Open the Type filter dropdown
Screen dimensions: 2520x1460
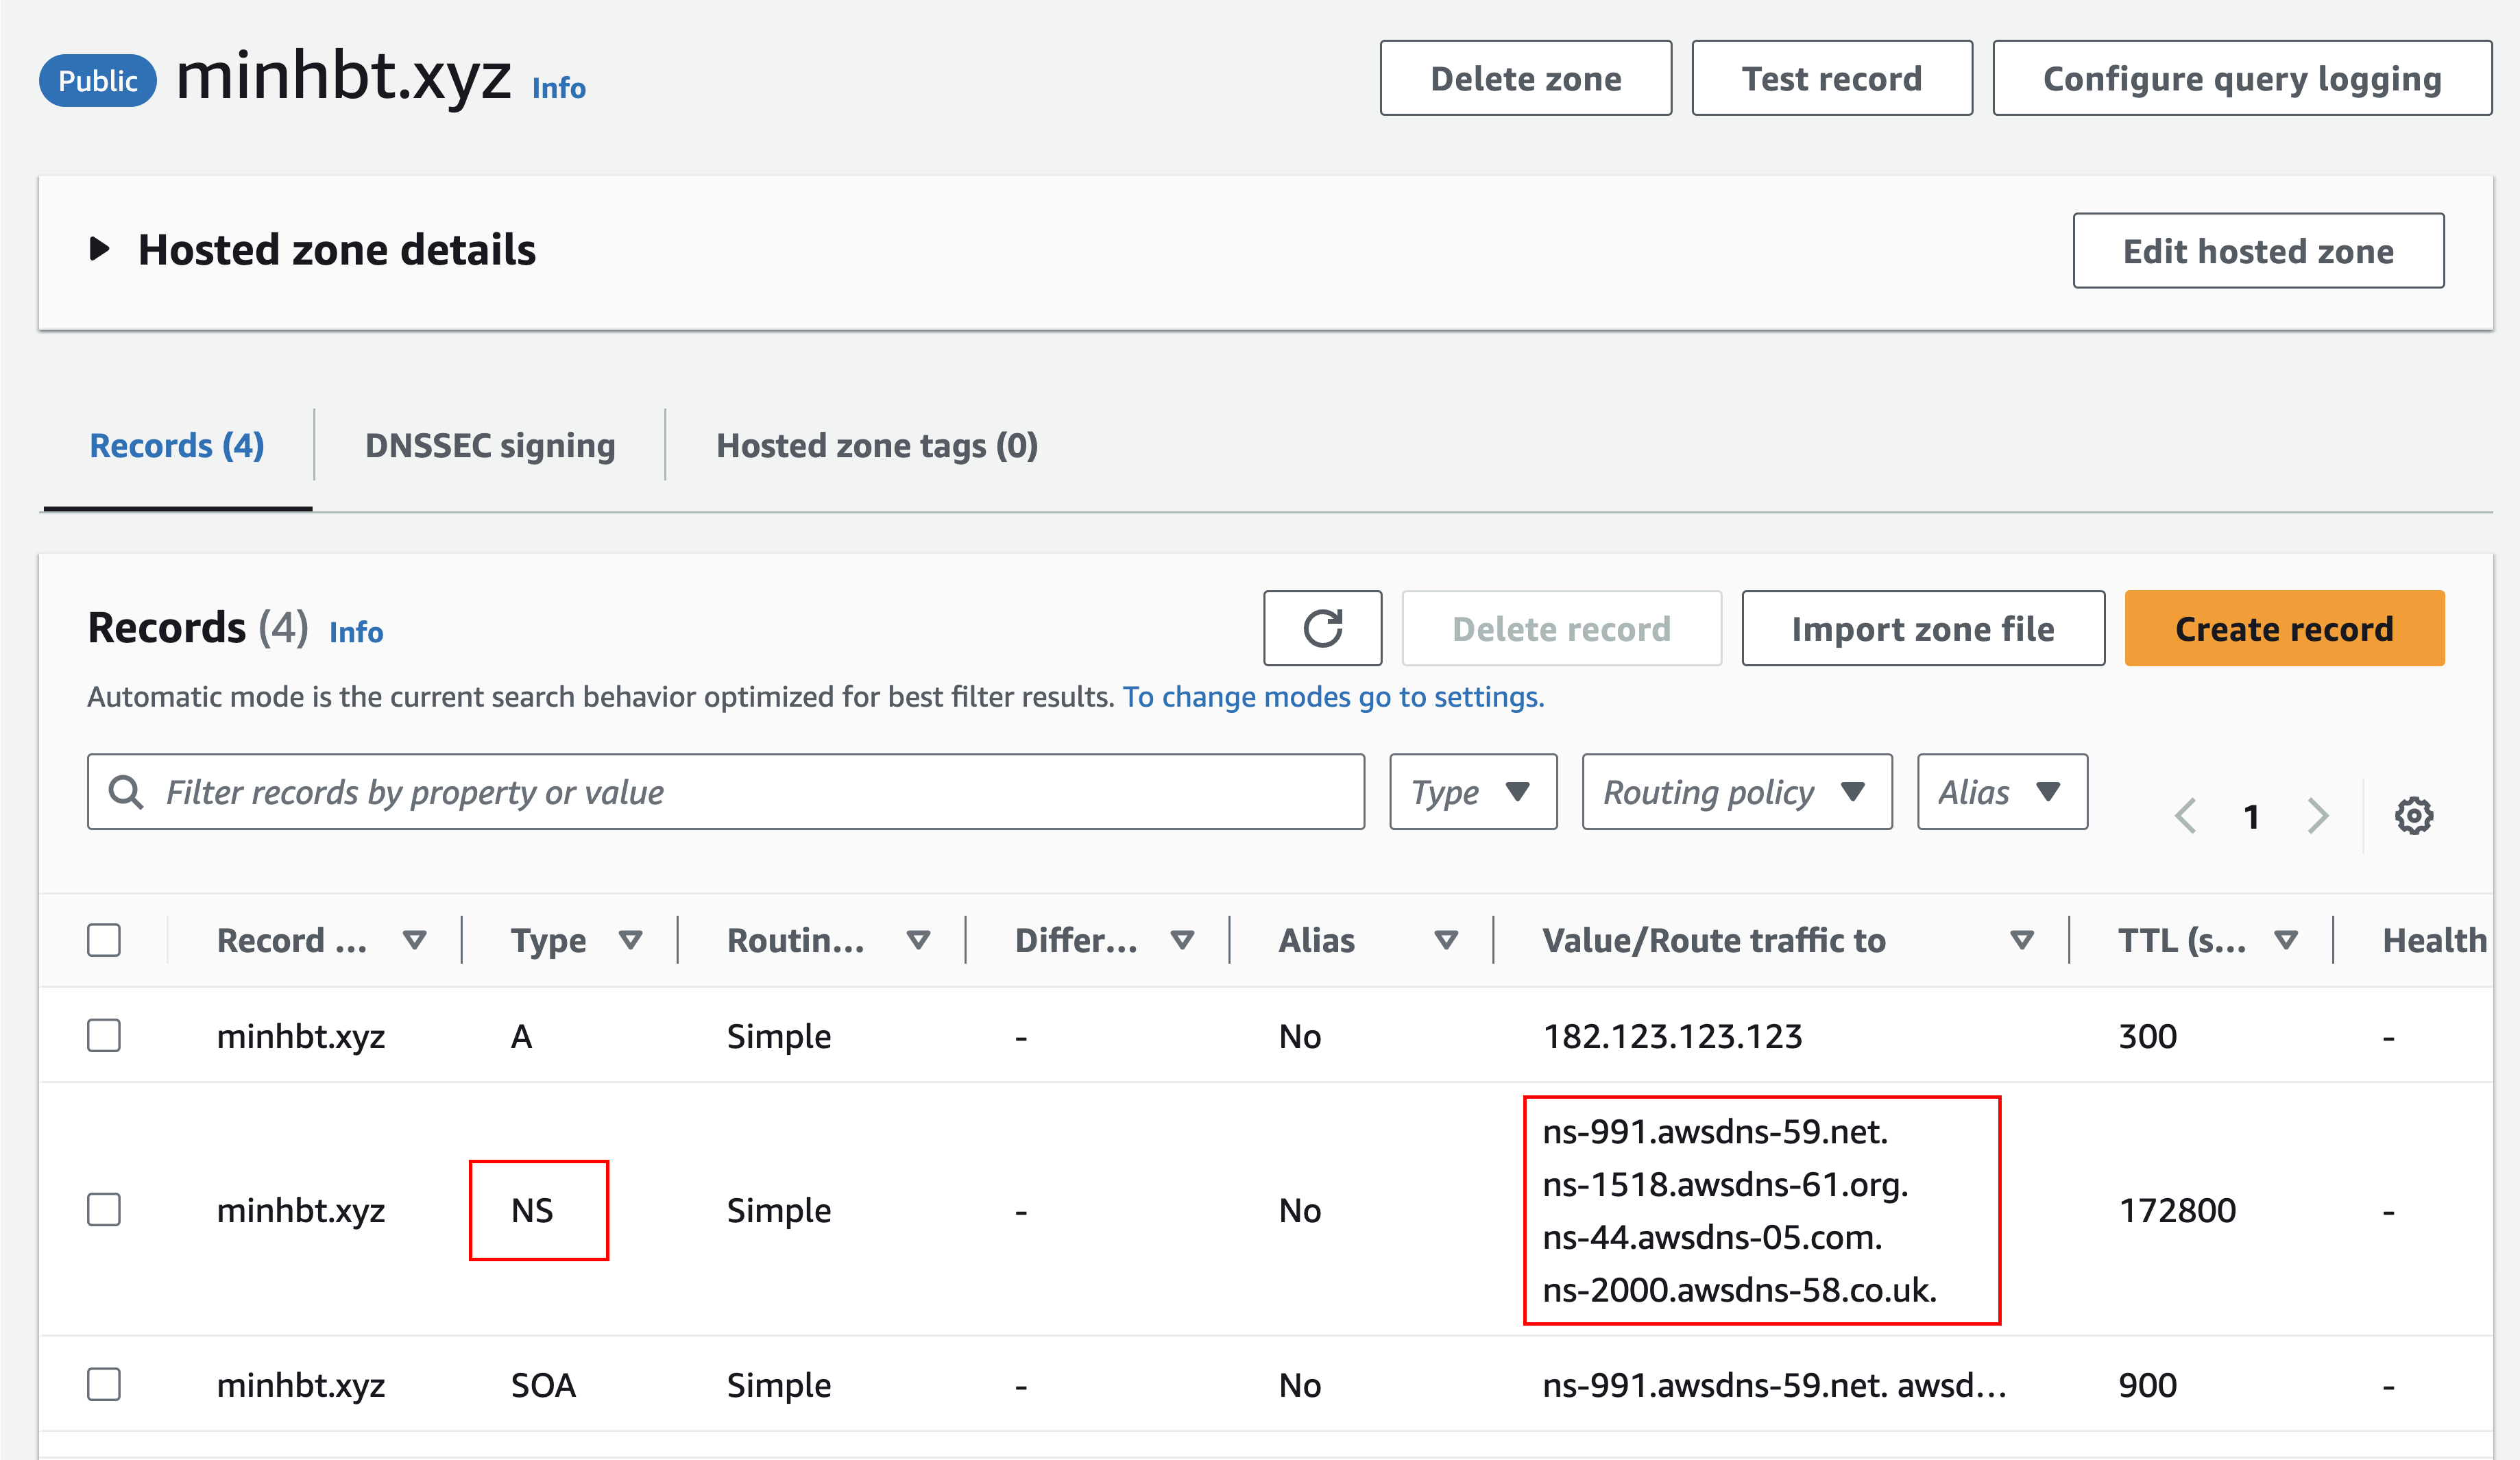[1473, 792]
